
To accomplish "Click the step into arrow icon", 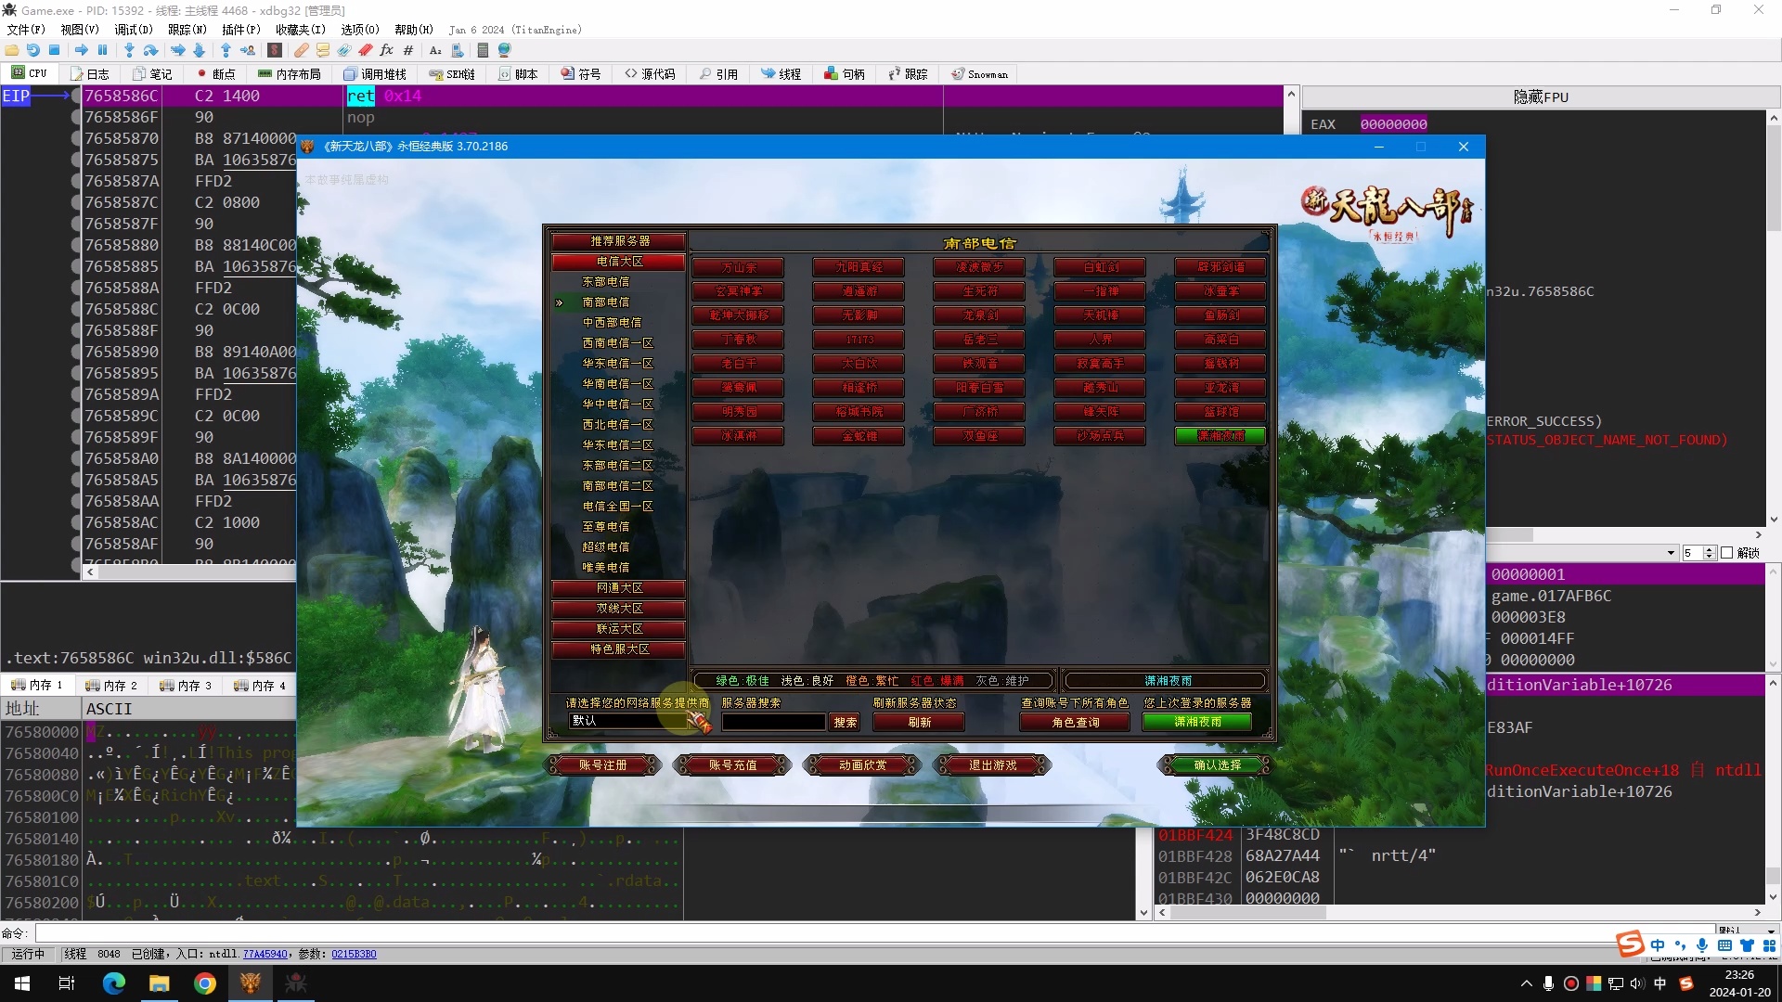I will (x=129, y=50).
